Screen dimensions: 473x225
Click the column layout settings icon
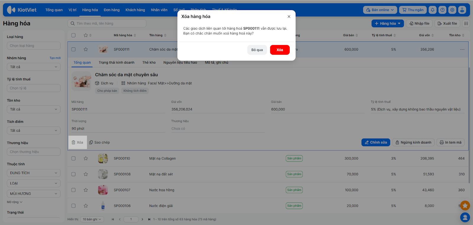[466, 23]
